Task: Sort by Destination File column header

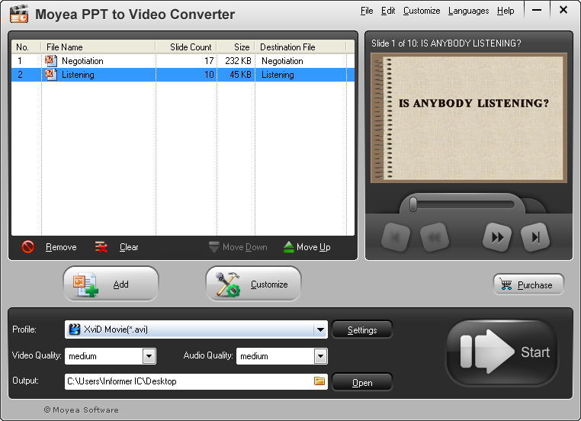Action: [300, 47]
